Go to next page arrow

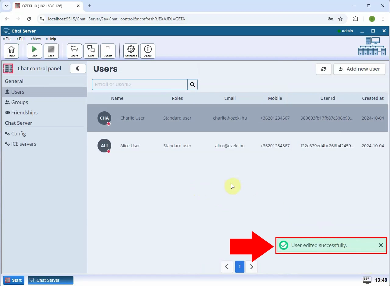pyautogui.click(x=252, y=267)
